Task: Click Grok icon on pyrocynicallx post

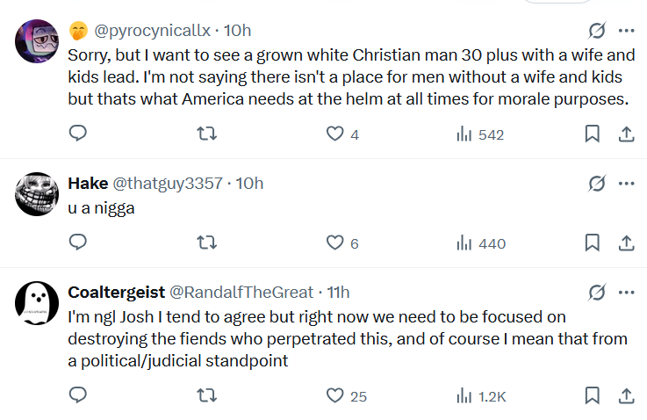Action: (597, 30)
